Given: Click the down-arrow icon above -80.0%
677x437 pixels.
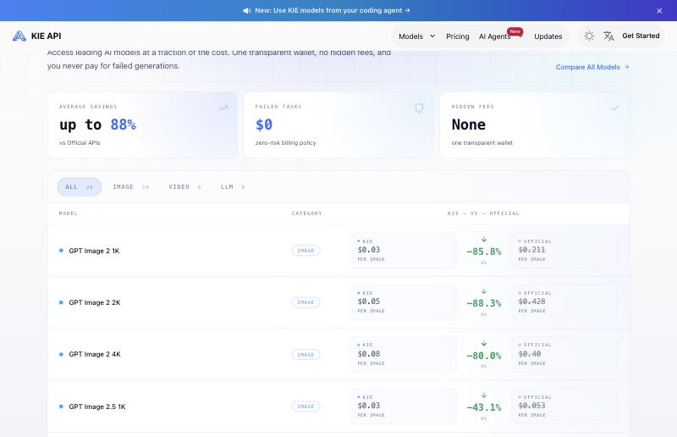Looking at the screenshot, I should pos(483,343).
